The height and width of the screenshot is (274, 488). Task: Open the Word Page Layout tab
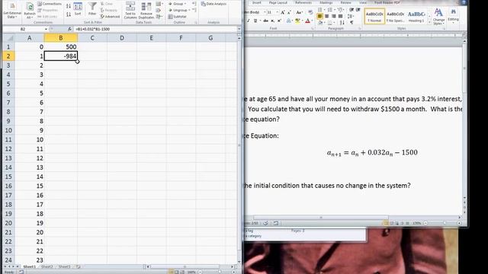[x=278, y=3]
